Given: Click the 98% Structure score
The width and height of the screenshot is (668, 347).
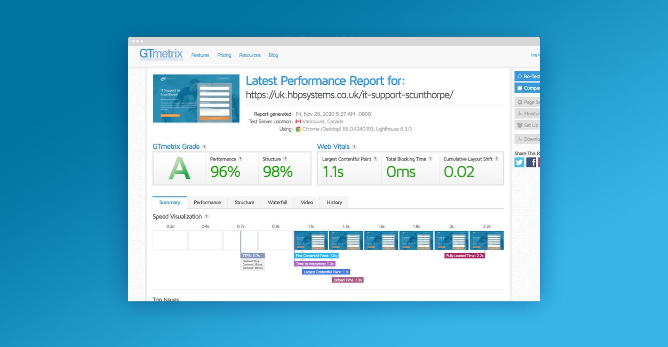Looking at the screenshot, I should 278,172.
